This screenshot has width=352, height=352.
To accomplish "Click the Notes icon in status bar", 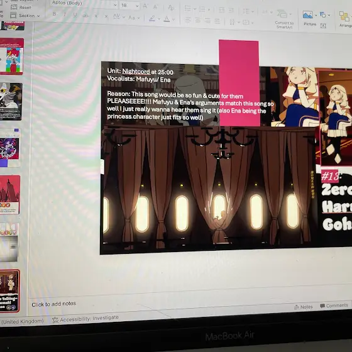I will pyautogui.click(x=296, y=307).
